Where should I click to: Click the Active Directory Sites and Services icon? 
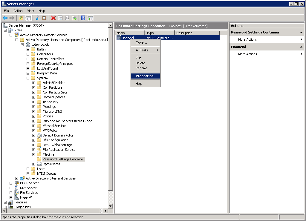click(x=22, y=178)
